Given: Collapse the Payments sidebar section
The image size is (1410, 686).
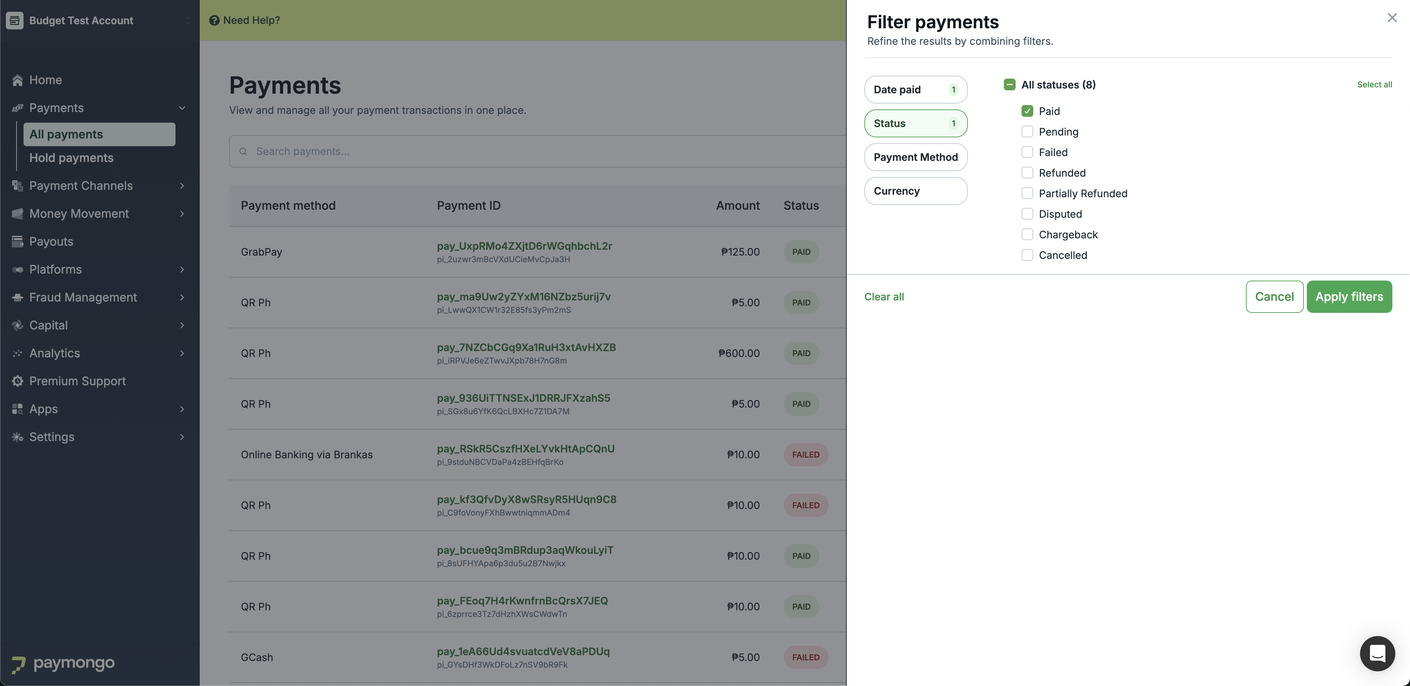Looking at the screenshot, I should pos(182,108).
